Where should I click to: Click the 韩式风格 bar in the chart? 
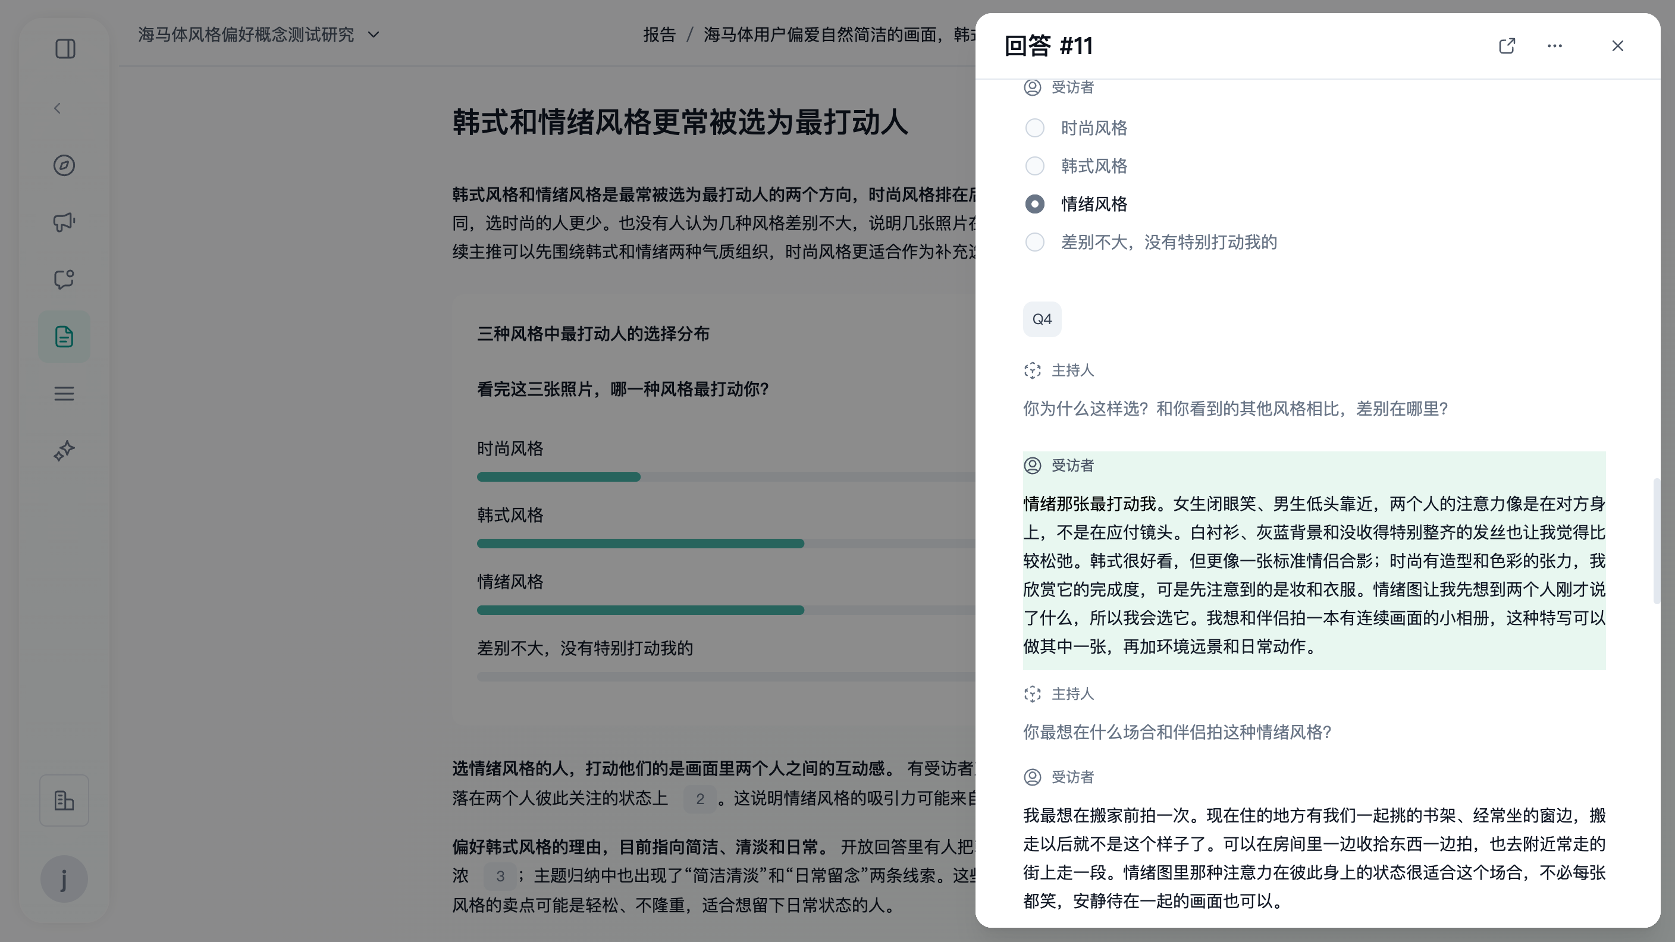(x=641, y=544)
